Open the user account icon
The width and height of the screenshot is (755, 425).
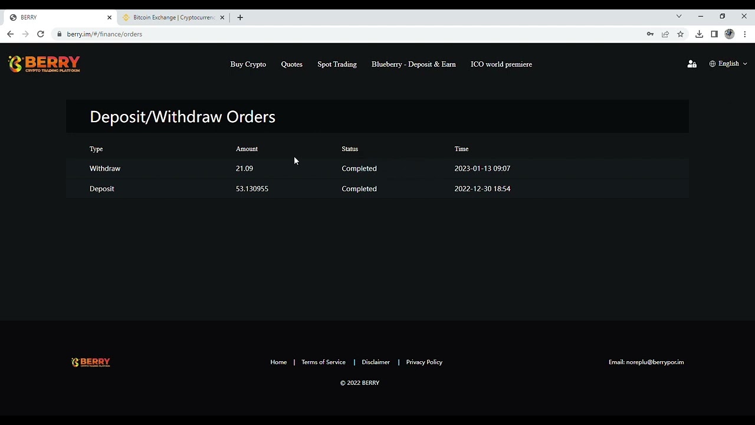pyautogui.click(x=692, y=64)
